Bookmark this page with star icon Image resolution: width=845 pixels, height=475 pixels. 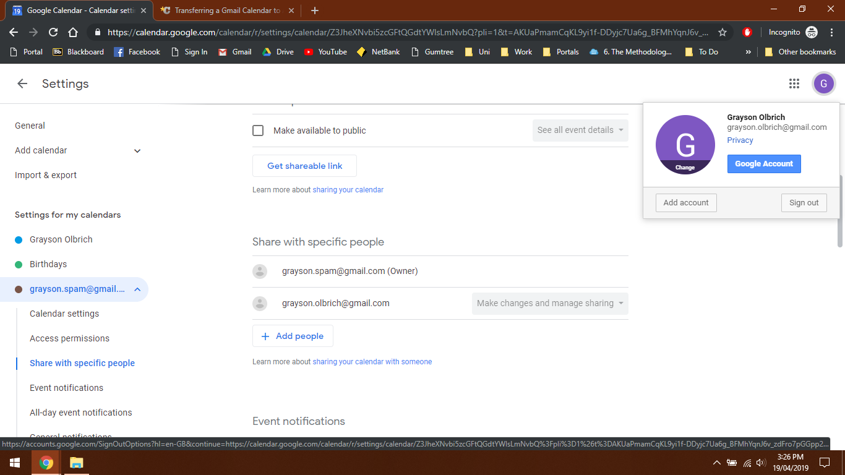tap(722, 32)
